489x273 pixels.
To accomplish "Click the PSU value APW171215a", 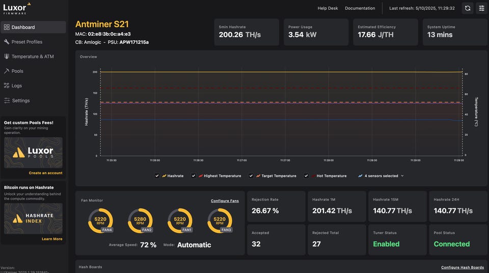I will tap(134, 42).
